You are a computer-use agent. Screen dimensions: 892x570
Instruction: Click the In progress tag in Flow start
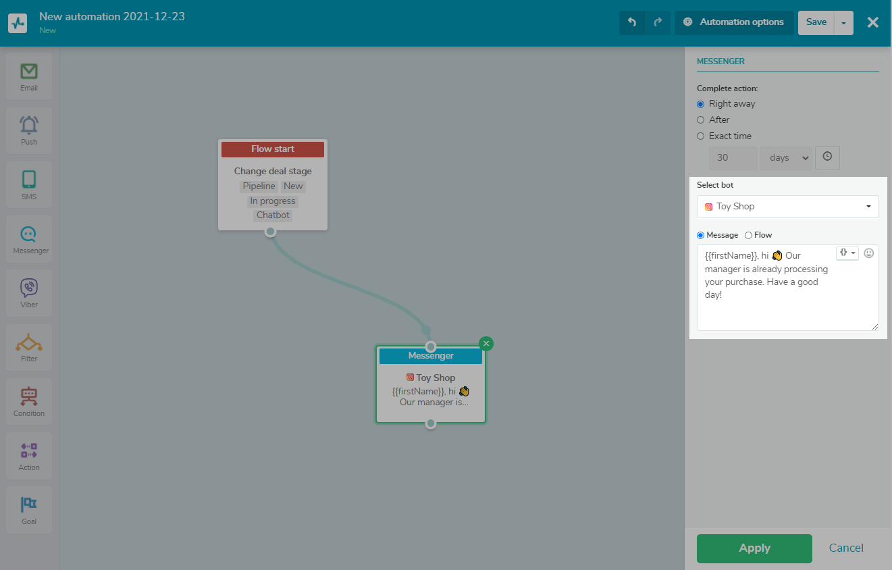273,201
